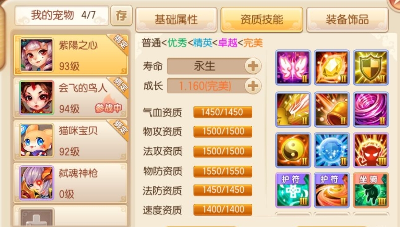Screen dimensions: 400x227
Task: Tap the purple vortex skill icon
Action: click(x=371, y=110)
